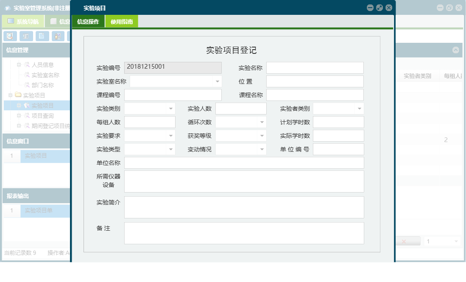Viewport: 466px width, 282px height.
Task: Open the 实验要求 dropdown
Action: coord(171,136)
